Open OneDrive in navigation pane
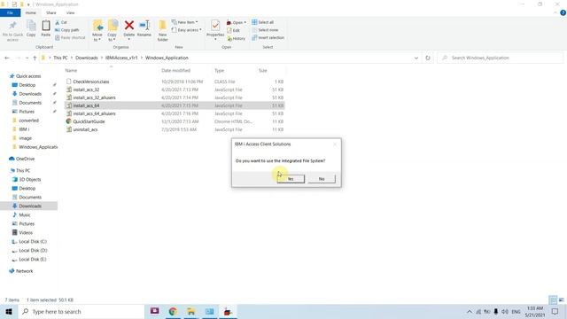This screenshot has height=319, width=567. 25,159
